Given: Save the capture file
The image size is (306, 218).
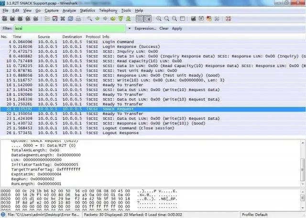Looking at the screenshot, I should [x=55, y=19].
